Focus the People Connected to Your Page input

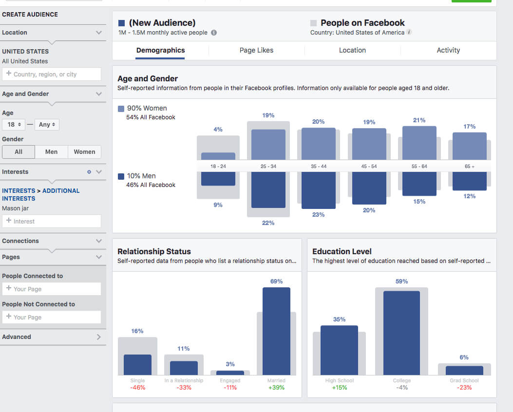(x=51, y=289)
